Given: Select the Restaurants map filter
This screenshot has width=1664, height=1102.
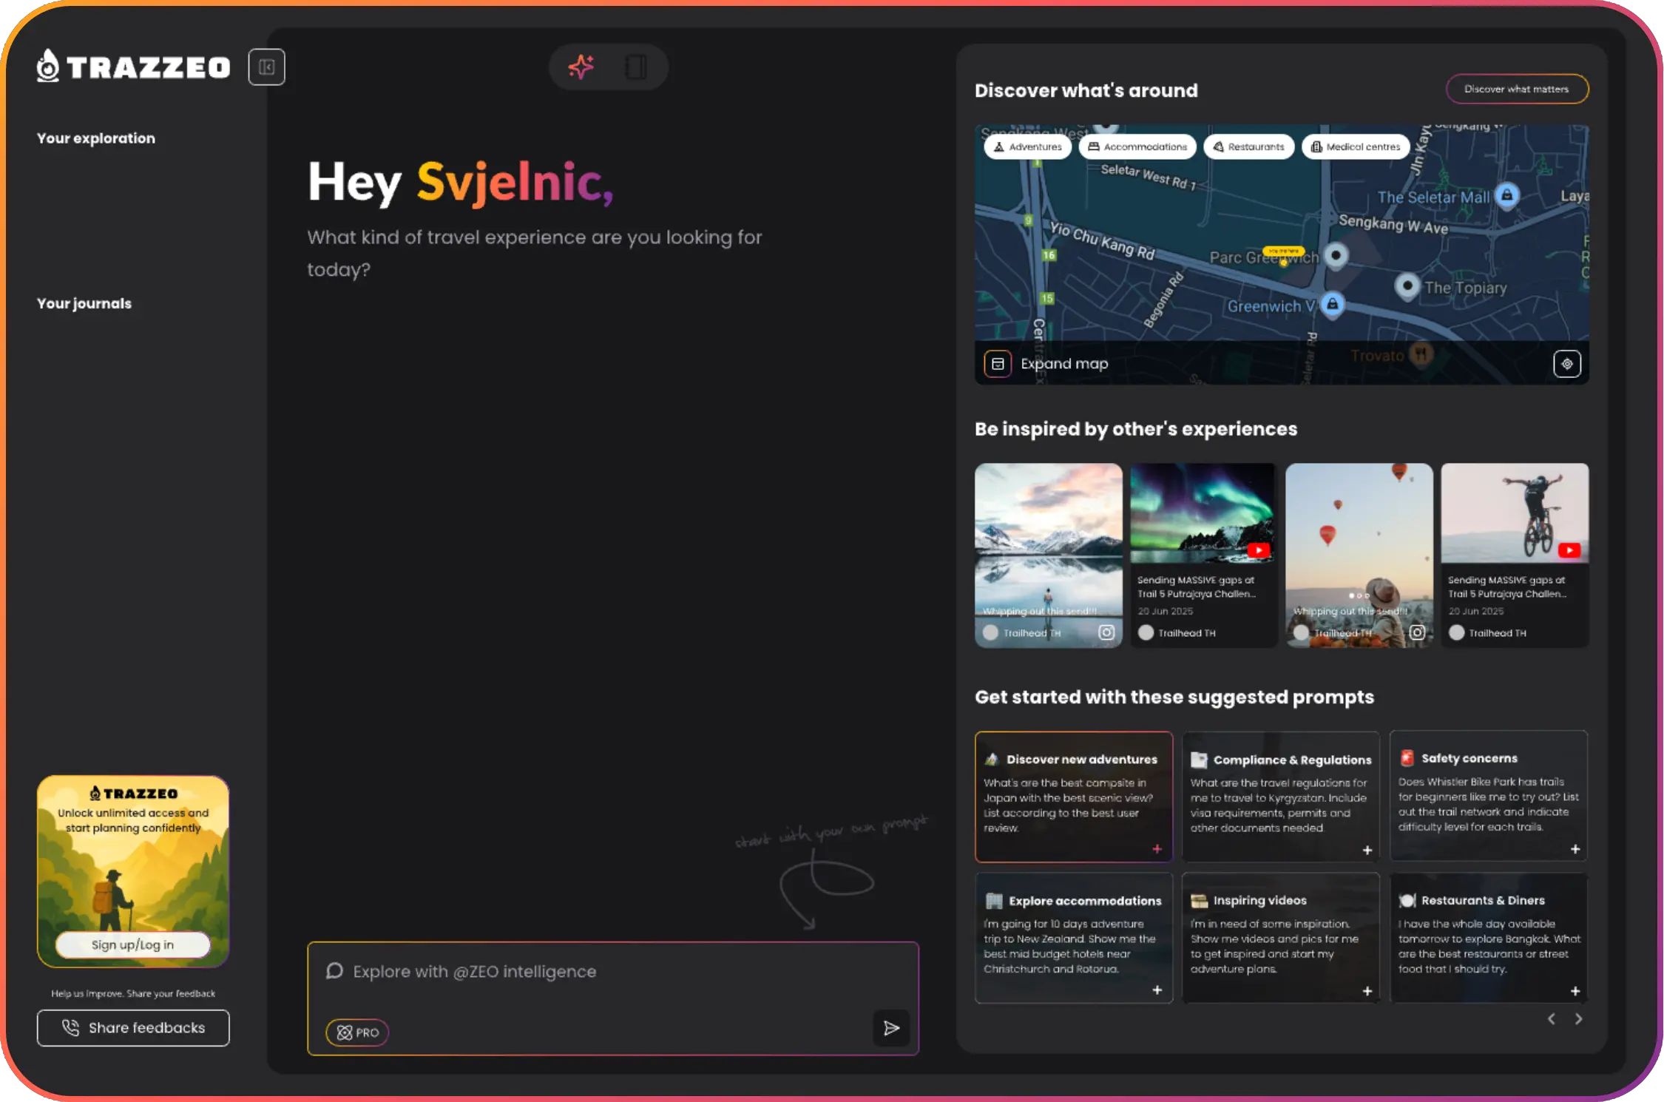Looking at the screenshot, I should point(1248,147).
